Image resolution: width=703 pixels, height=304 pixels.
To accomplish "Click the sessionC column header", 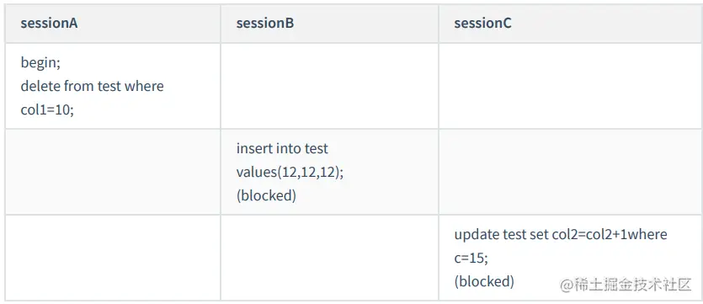I will pyautogui.click(x=570, y=24).
